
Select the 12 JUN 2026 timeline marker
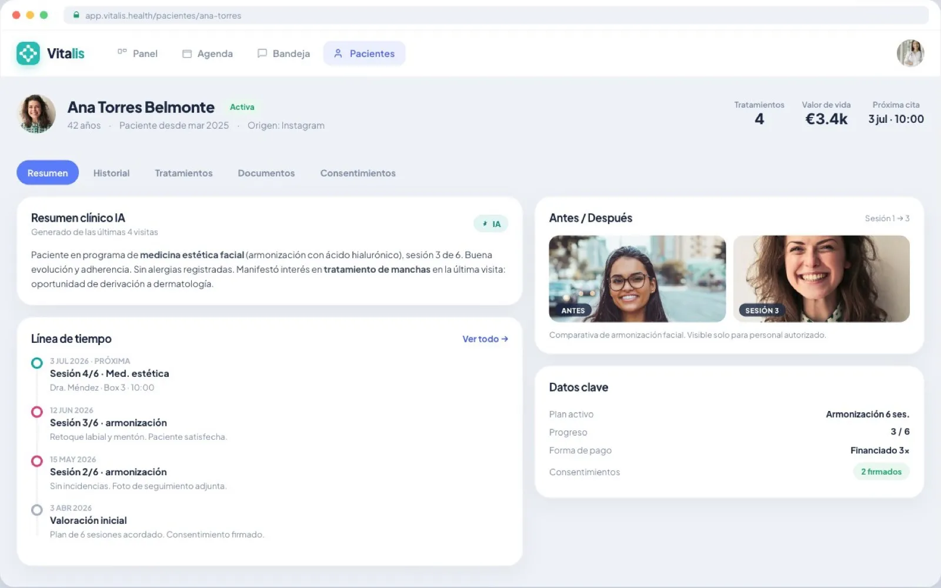click(x=37, y=412)
